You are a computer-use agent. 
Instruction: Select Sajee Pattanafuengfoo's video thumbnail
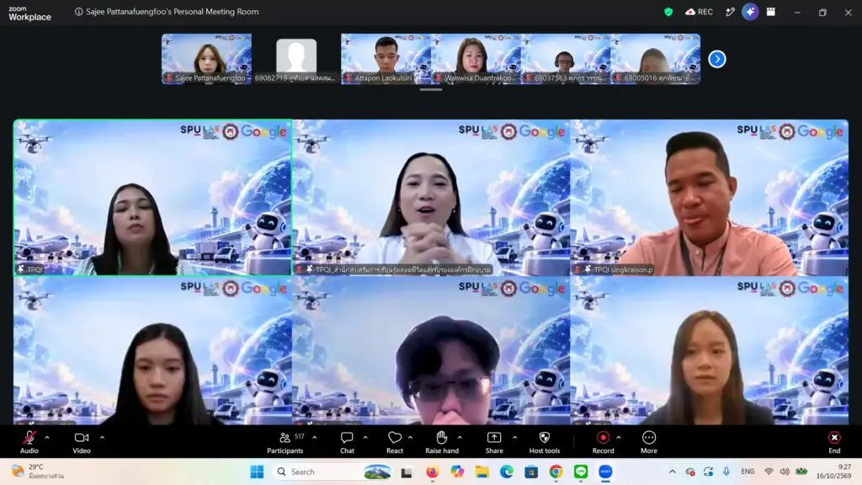(207, 59)
